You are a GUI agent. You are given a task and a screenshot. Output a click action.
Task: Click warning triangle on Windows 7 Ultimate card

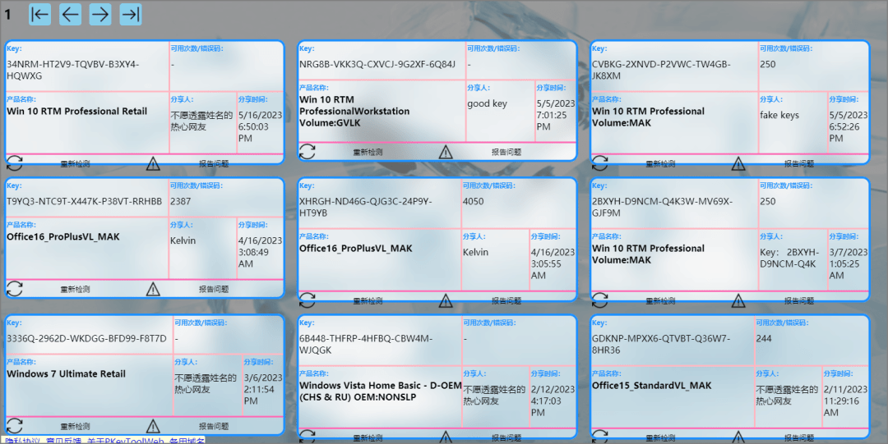coord(153,426)
